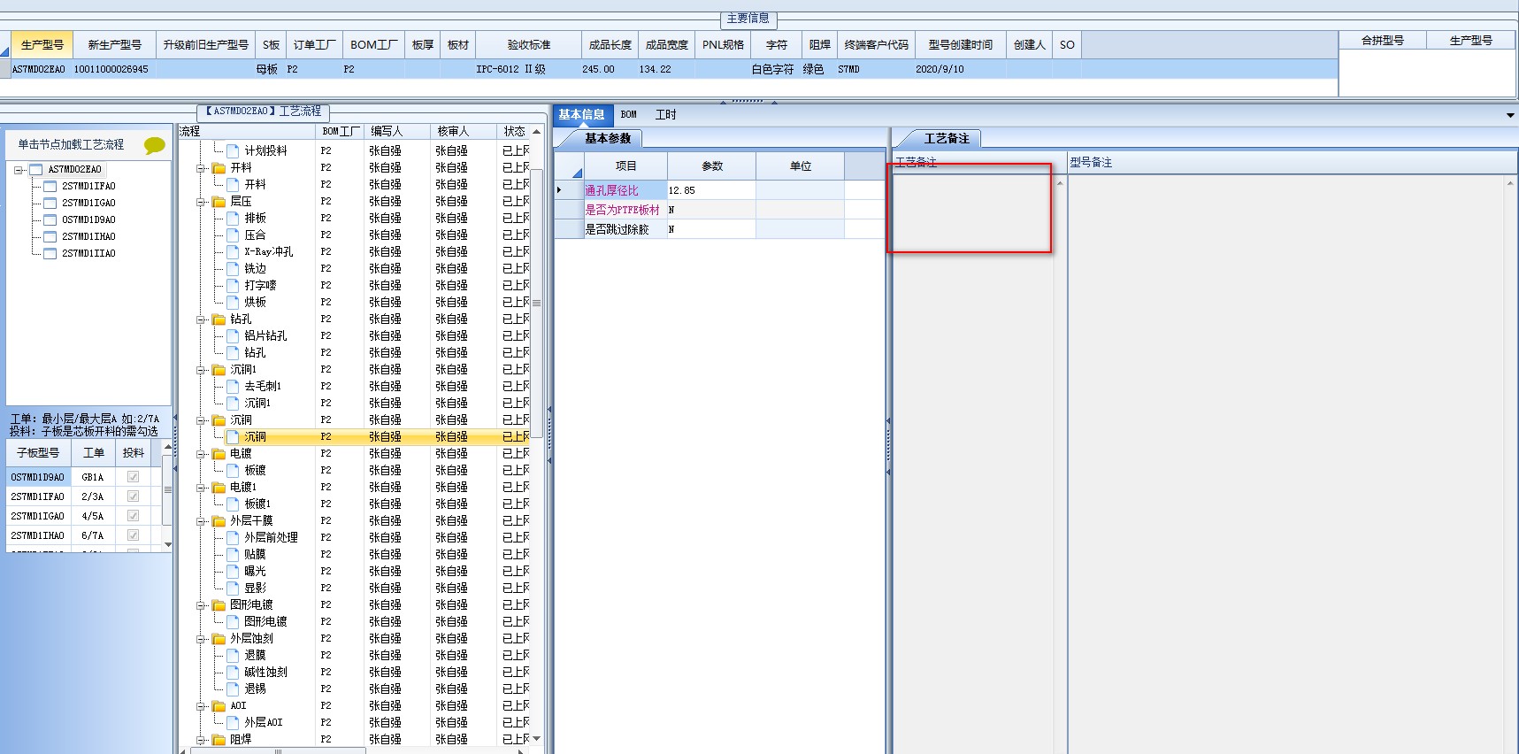Click the document icon for 外层AOI

tap(233, 723)
